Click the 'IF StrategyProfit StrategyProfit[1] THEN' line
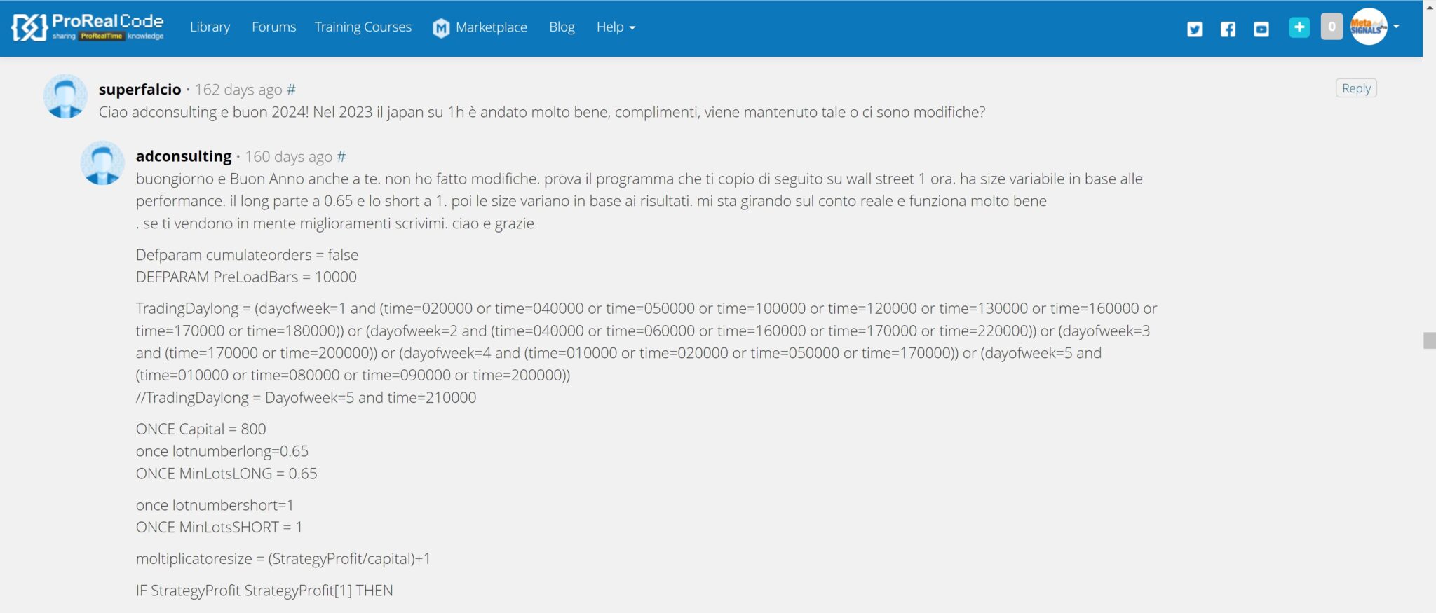The height and width of the screenshot is (613, 1436). tap(264, 591)
